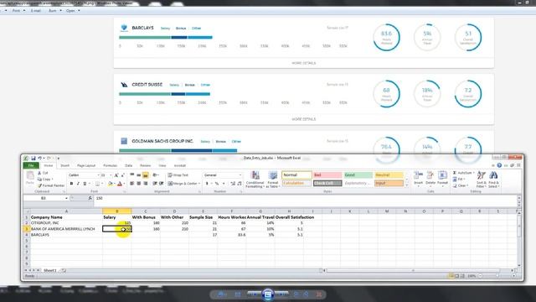The height and width of the screenshot is (302, 536).
Task: Cut the selected cell contents
Action: (x=43, y=173)
